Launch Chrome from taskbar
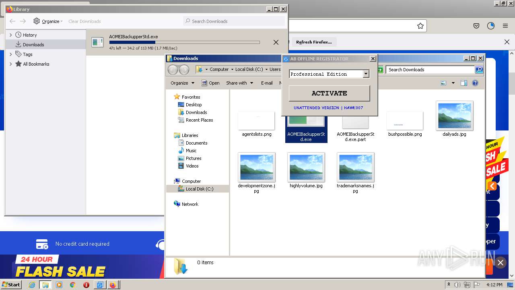Viewport: 515px width, 290px height. [x=73, y=285]
